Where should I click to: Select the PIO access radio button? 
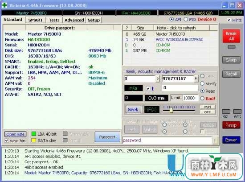click(186, 20)
